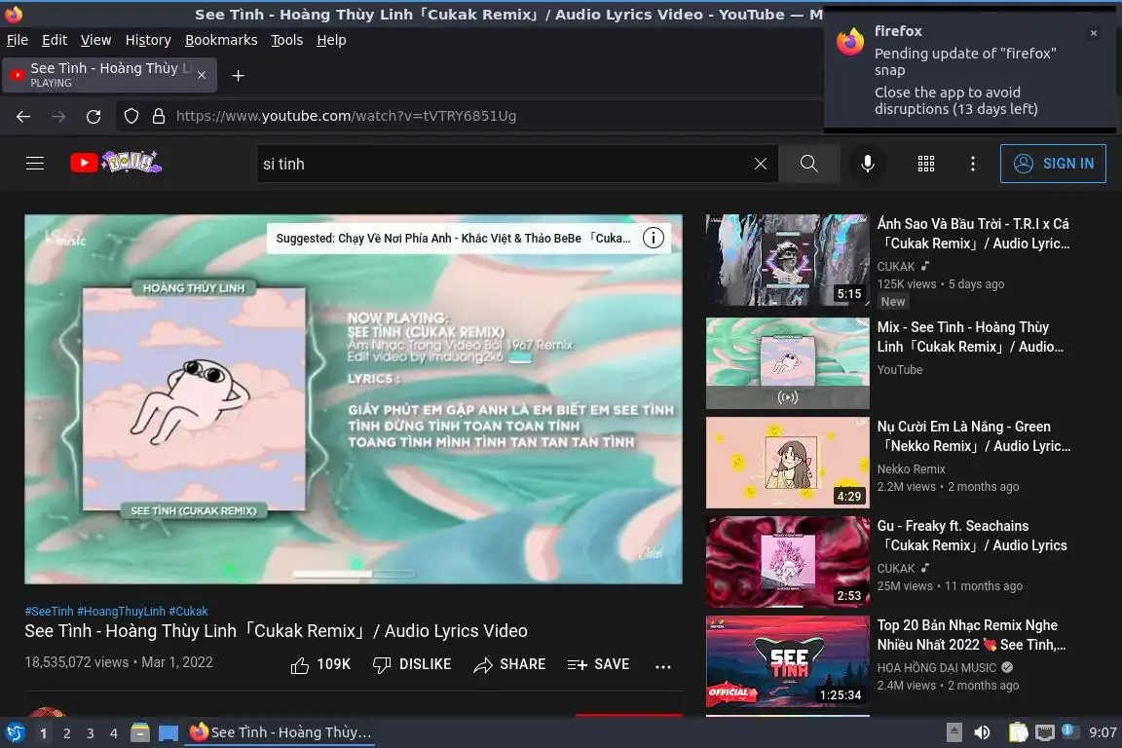This screenshot has width=1122, height=748.
Task: Switch to workspace 2
Action: pyautogui.click(x=66, y=733)
